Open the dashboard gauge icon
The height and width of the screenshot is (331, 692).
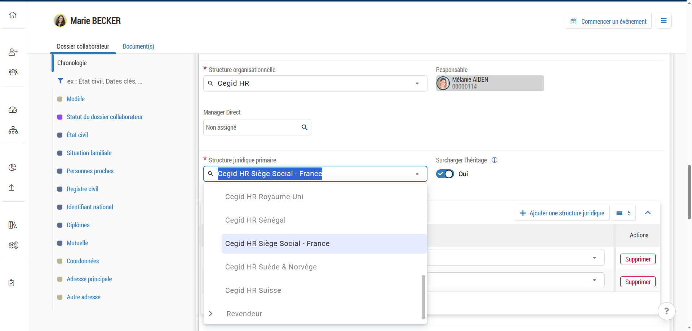tap(13, 110)
